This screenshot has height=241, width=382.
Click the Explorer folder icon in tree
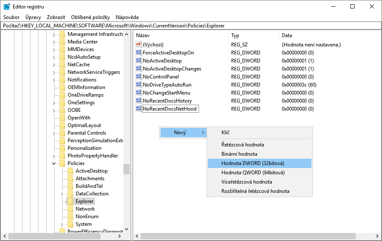[x=70, y=201]
